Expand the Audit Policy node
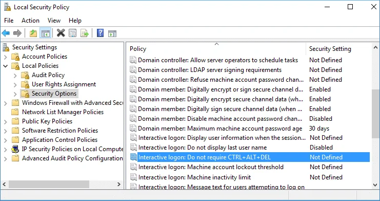 (x=15, y=76)
